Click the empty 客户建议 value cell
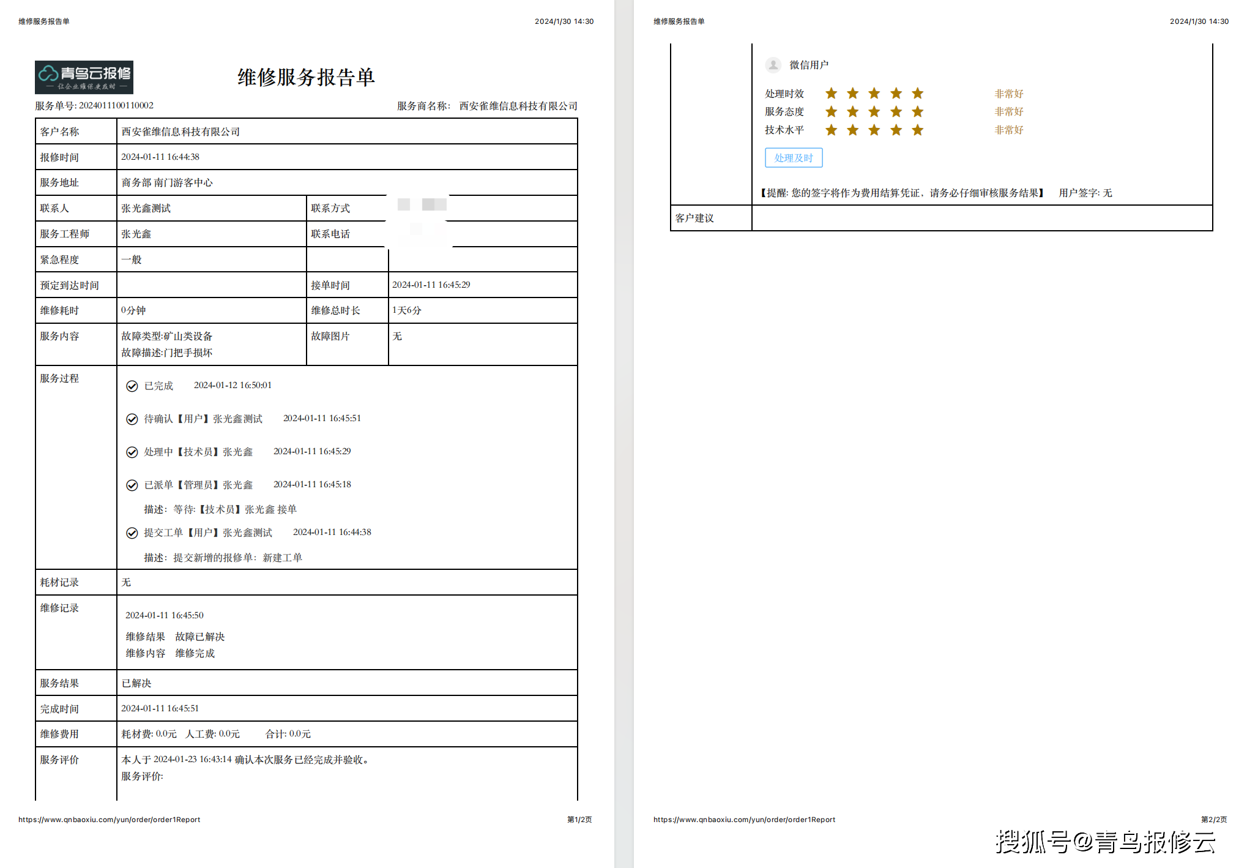1247x868 pixels. tap(982, 218)
